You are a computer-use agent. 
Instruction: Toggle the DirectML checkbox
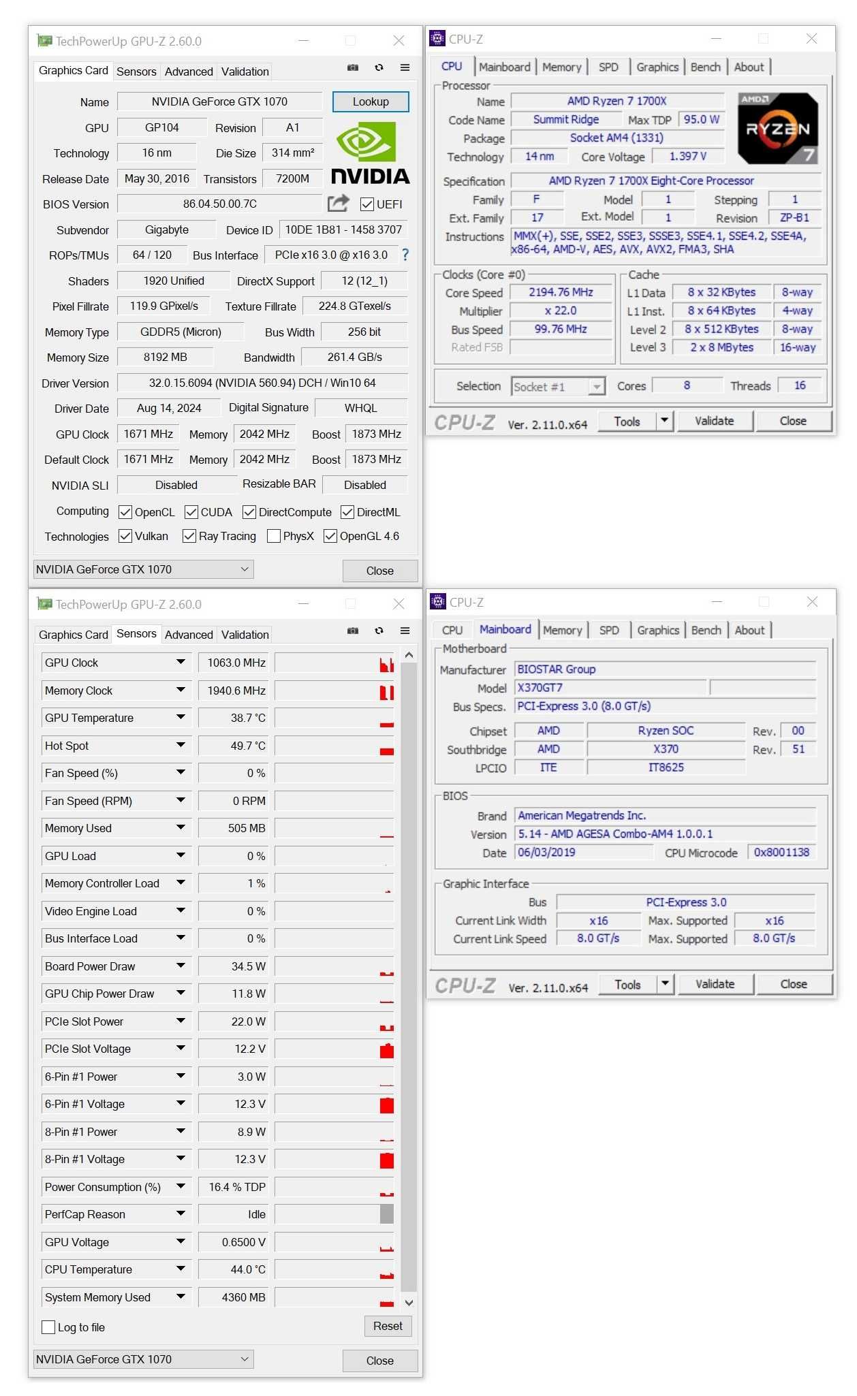point(347,512)
